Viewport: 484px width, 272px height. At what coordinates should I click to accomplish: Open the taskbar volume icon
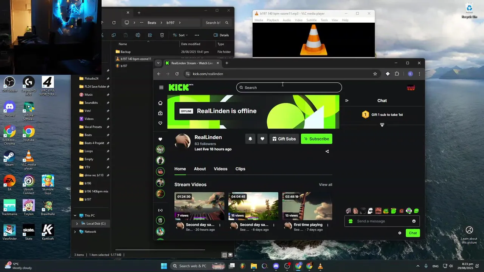point(451,266)
